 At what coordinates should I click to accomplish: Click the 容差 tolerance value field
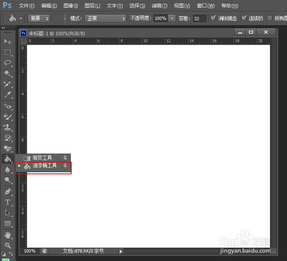(200, 19)
